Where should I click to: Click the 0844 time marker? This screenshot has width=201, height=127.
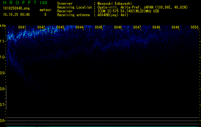(x=80, y=27)
